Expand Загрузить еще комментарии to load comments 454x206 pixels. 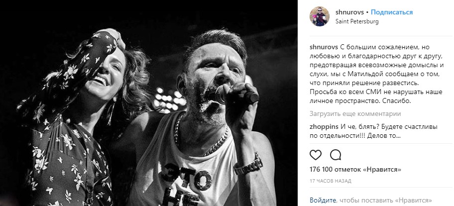pos(355,114)
